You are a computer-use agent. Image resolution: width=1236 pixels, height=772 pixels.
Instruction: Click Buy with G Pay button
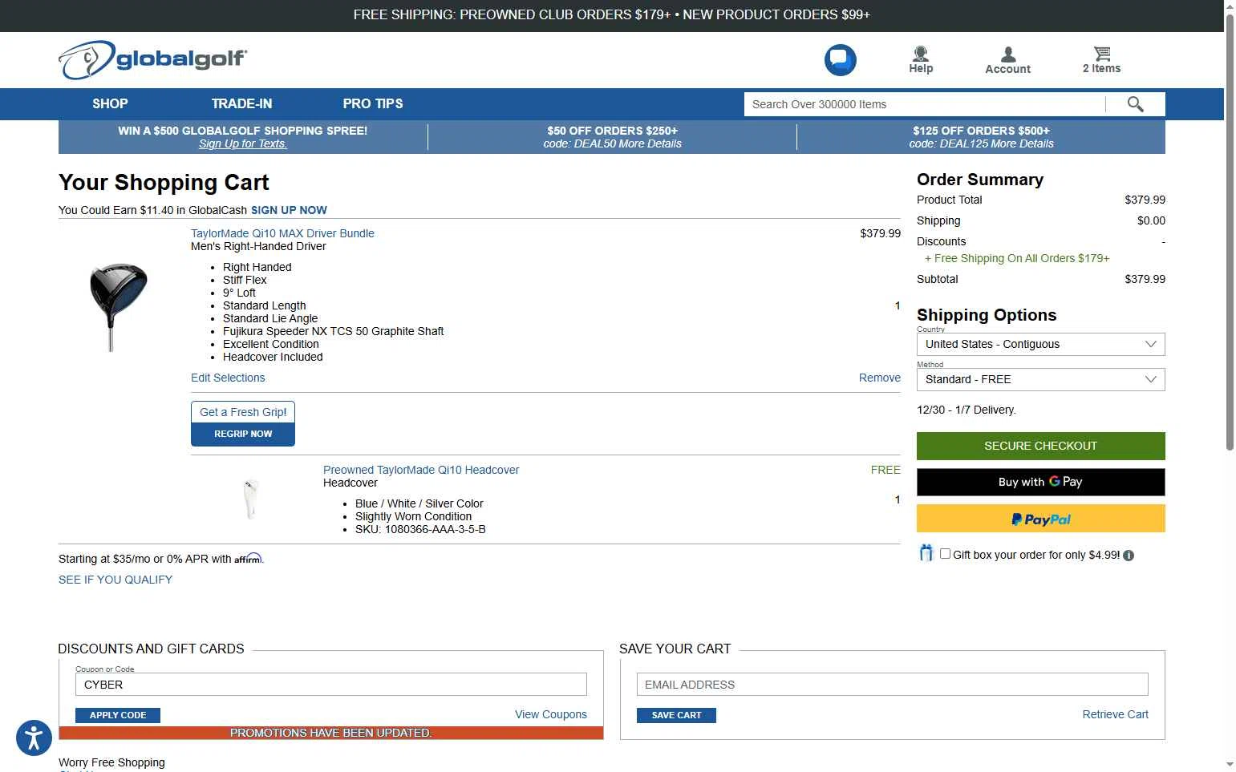pyautogui.click(x=1040, y=482)
